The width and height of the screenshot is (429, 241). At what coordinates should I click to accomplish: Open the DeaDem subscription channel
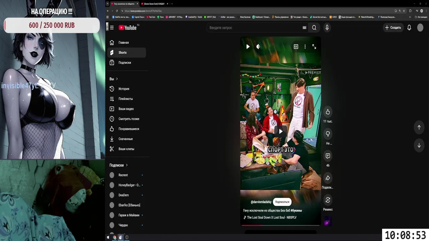tap(127, 195)
